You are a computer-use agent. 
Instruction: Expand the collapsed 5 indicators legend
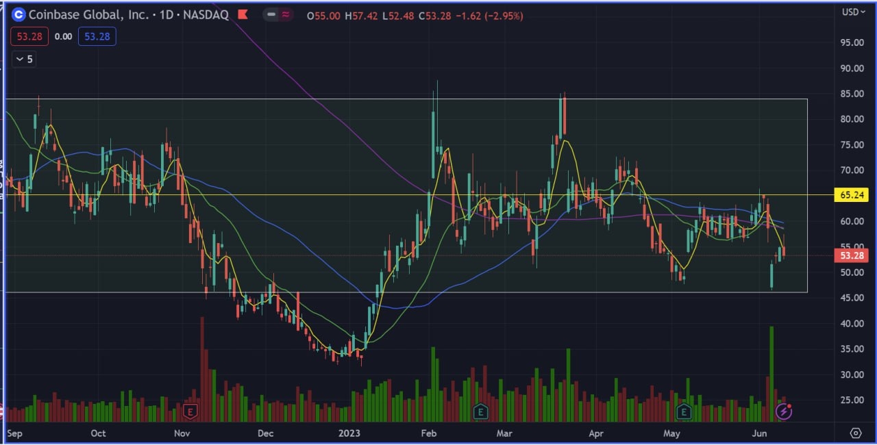(23, 60)
